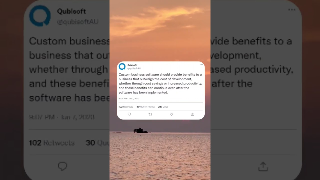
Task: Click the large blurred reply bubble icon
Action: [62, 166]
